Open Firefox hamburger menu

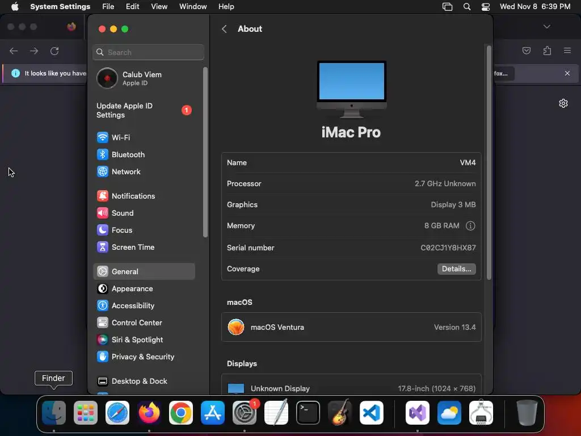[x=567, y=51]
